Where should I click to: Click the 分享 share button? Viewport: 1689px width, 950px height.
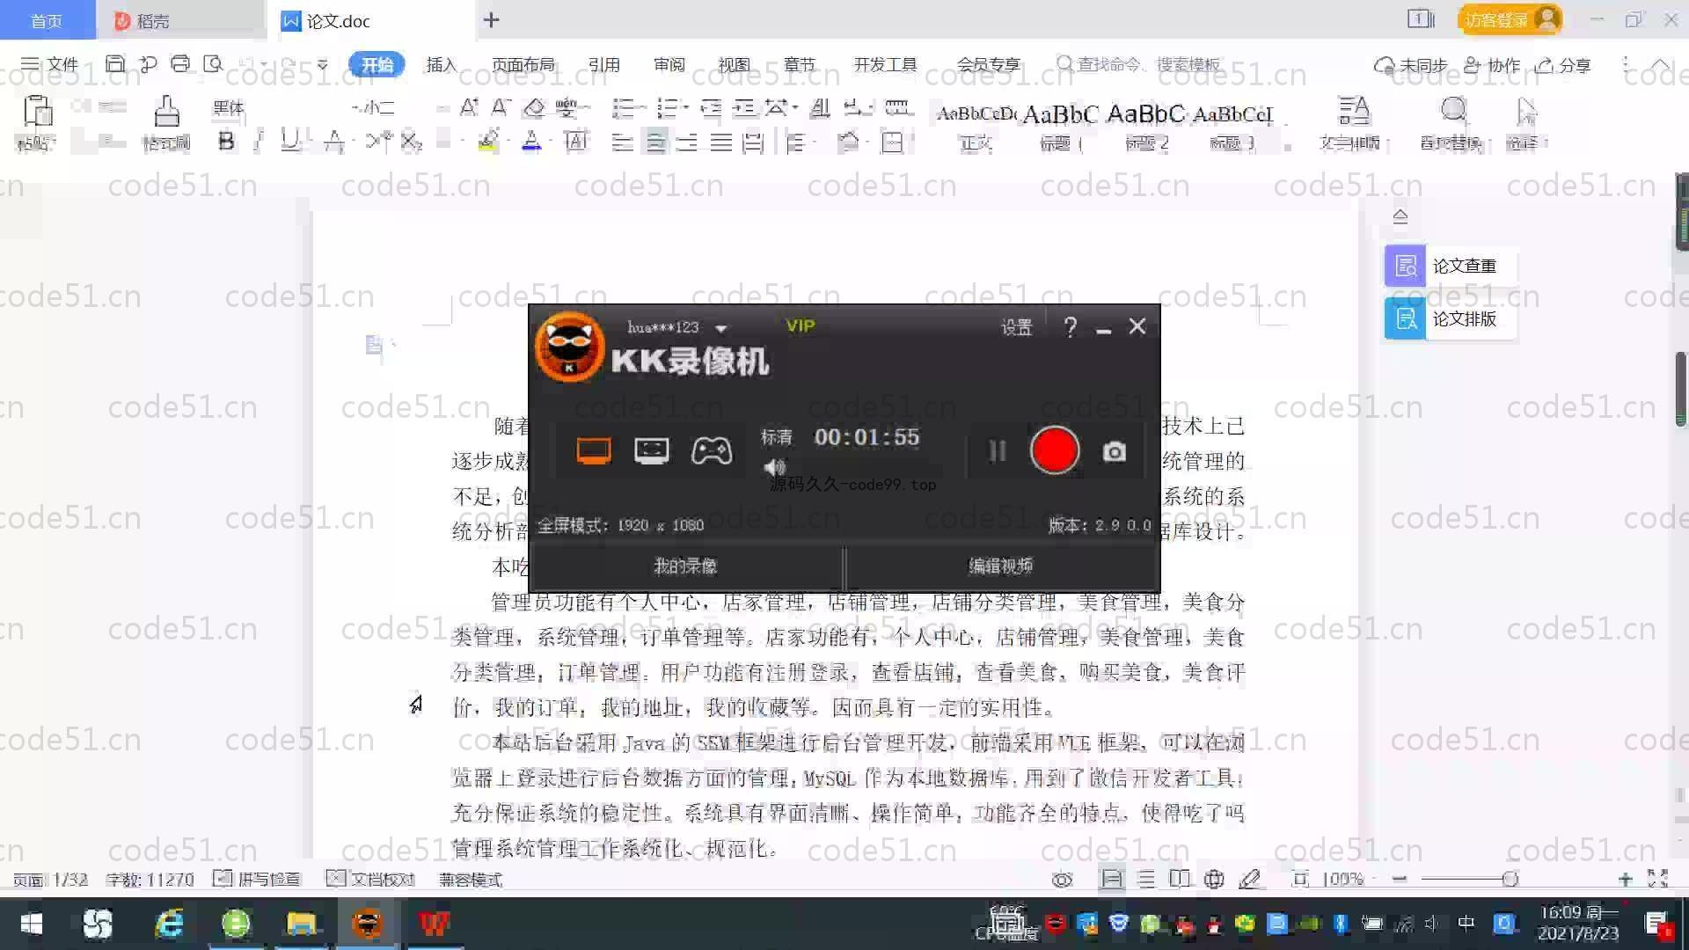pos(1563,65)
